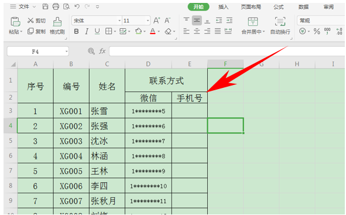Viewport: 346px width, 215px height.
Task: Click the increase decimal places icon
Action: 339,31
